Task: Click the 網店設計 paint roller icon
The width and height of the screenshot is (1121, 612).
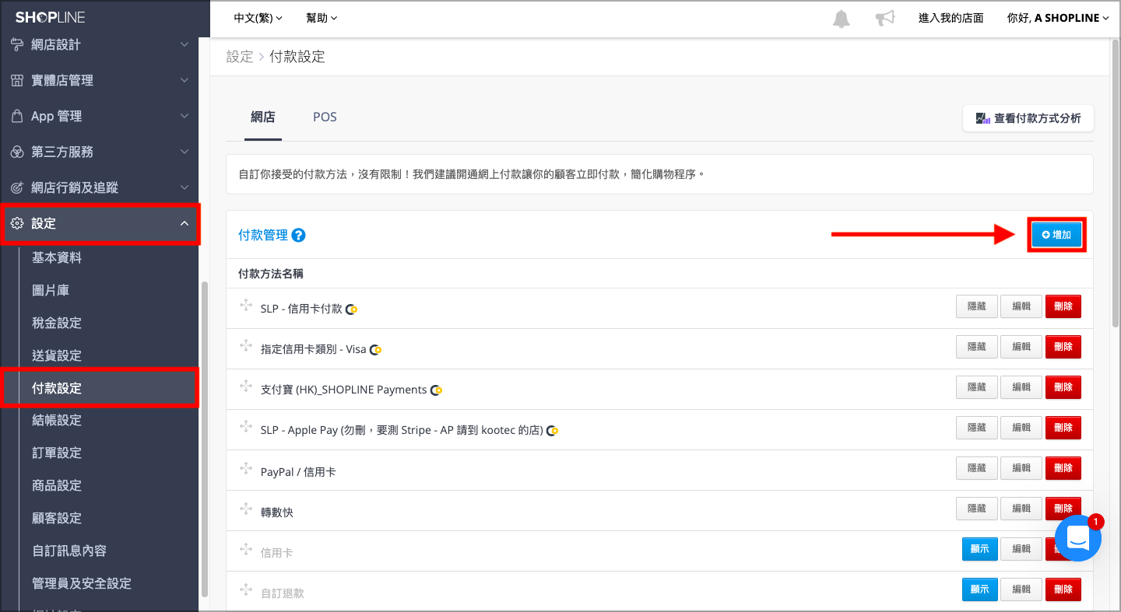Action: pyautogui.click(x=16, y=44)
